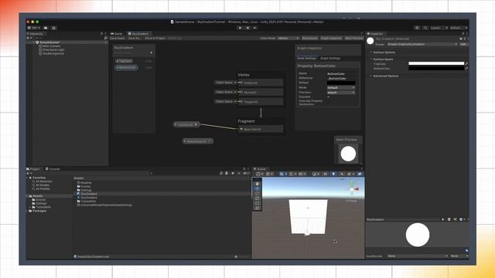Switch to the Console tab
Image resolution: width=495 pixels, height=278 pixels.
[x=53, y=169]
